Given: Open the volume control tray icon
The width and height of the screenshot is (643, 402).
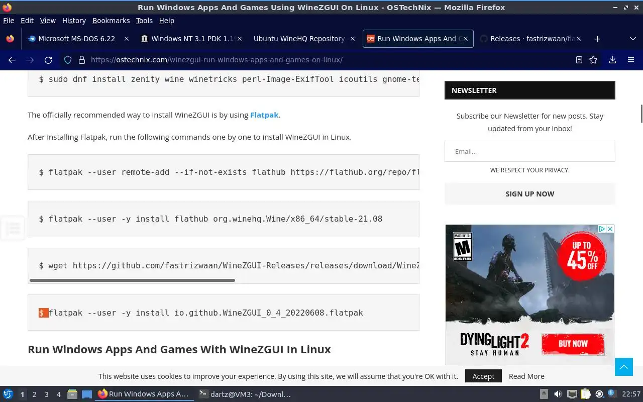Looking at the screenshot, I should click(558, 394).
